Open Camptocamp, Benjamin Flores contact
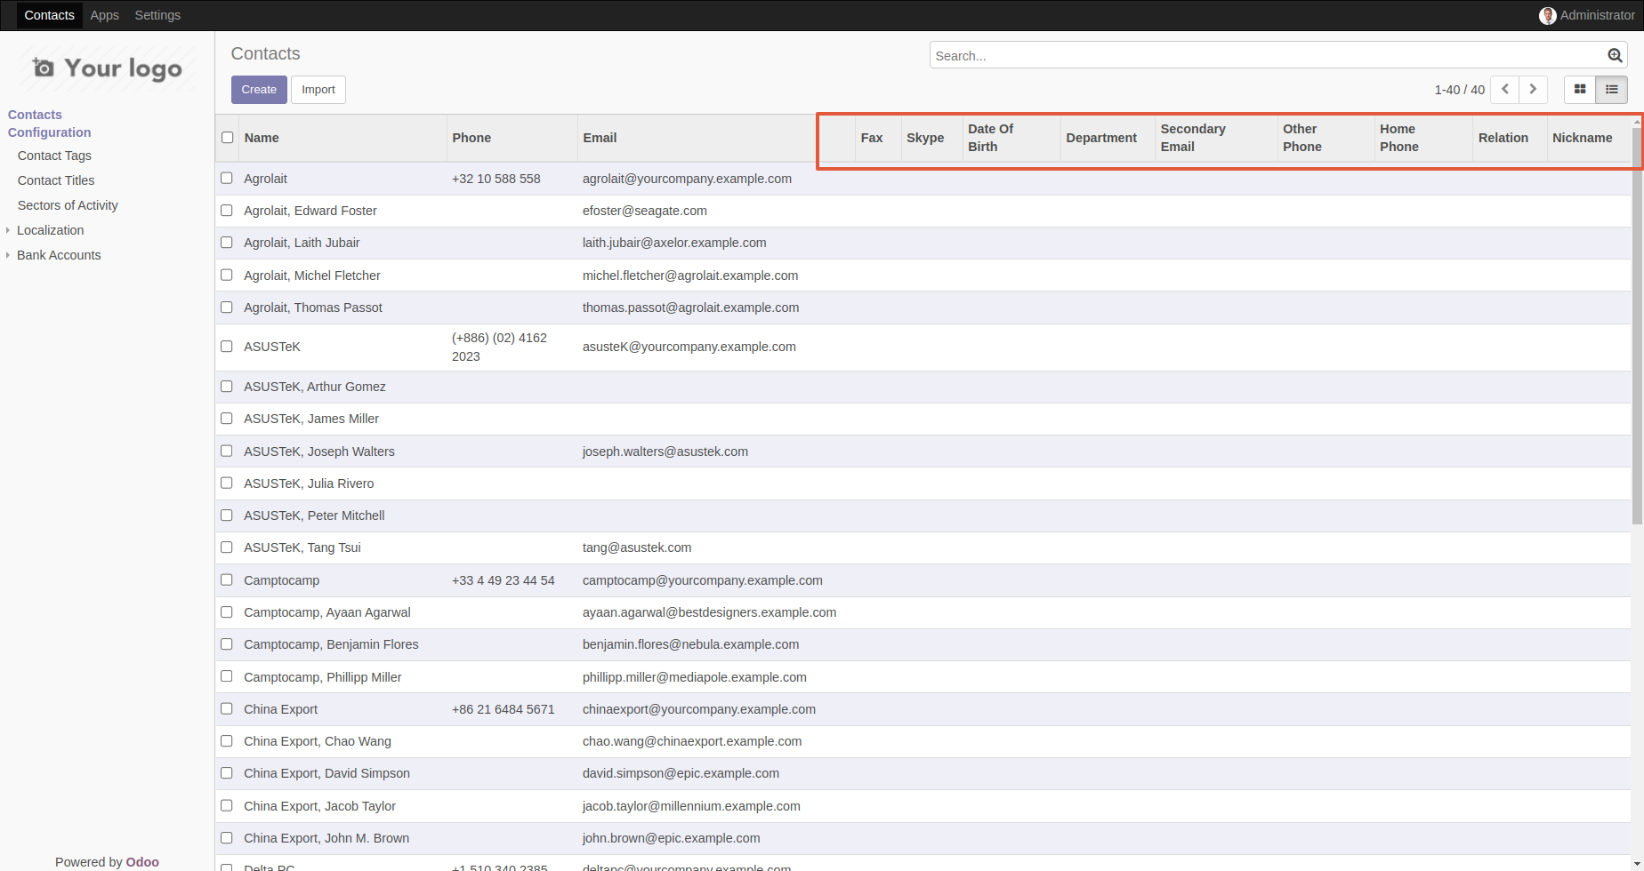 click(331, 644)
